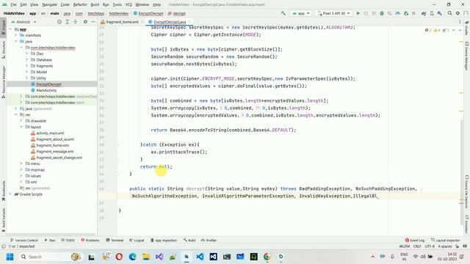This screenshot has height=264, width=470.
Task: Open App Inspection tool window
Action: tap(164, 240)
